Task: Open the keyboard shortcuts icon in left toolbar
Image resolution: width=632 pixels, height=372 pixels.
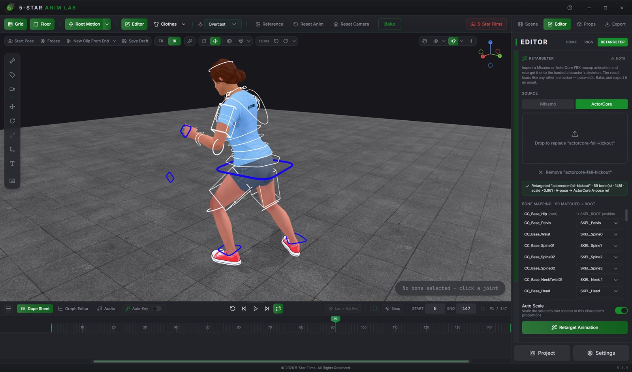Action: click(12, 181)
